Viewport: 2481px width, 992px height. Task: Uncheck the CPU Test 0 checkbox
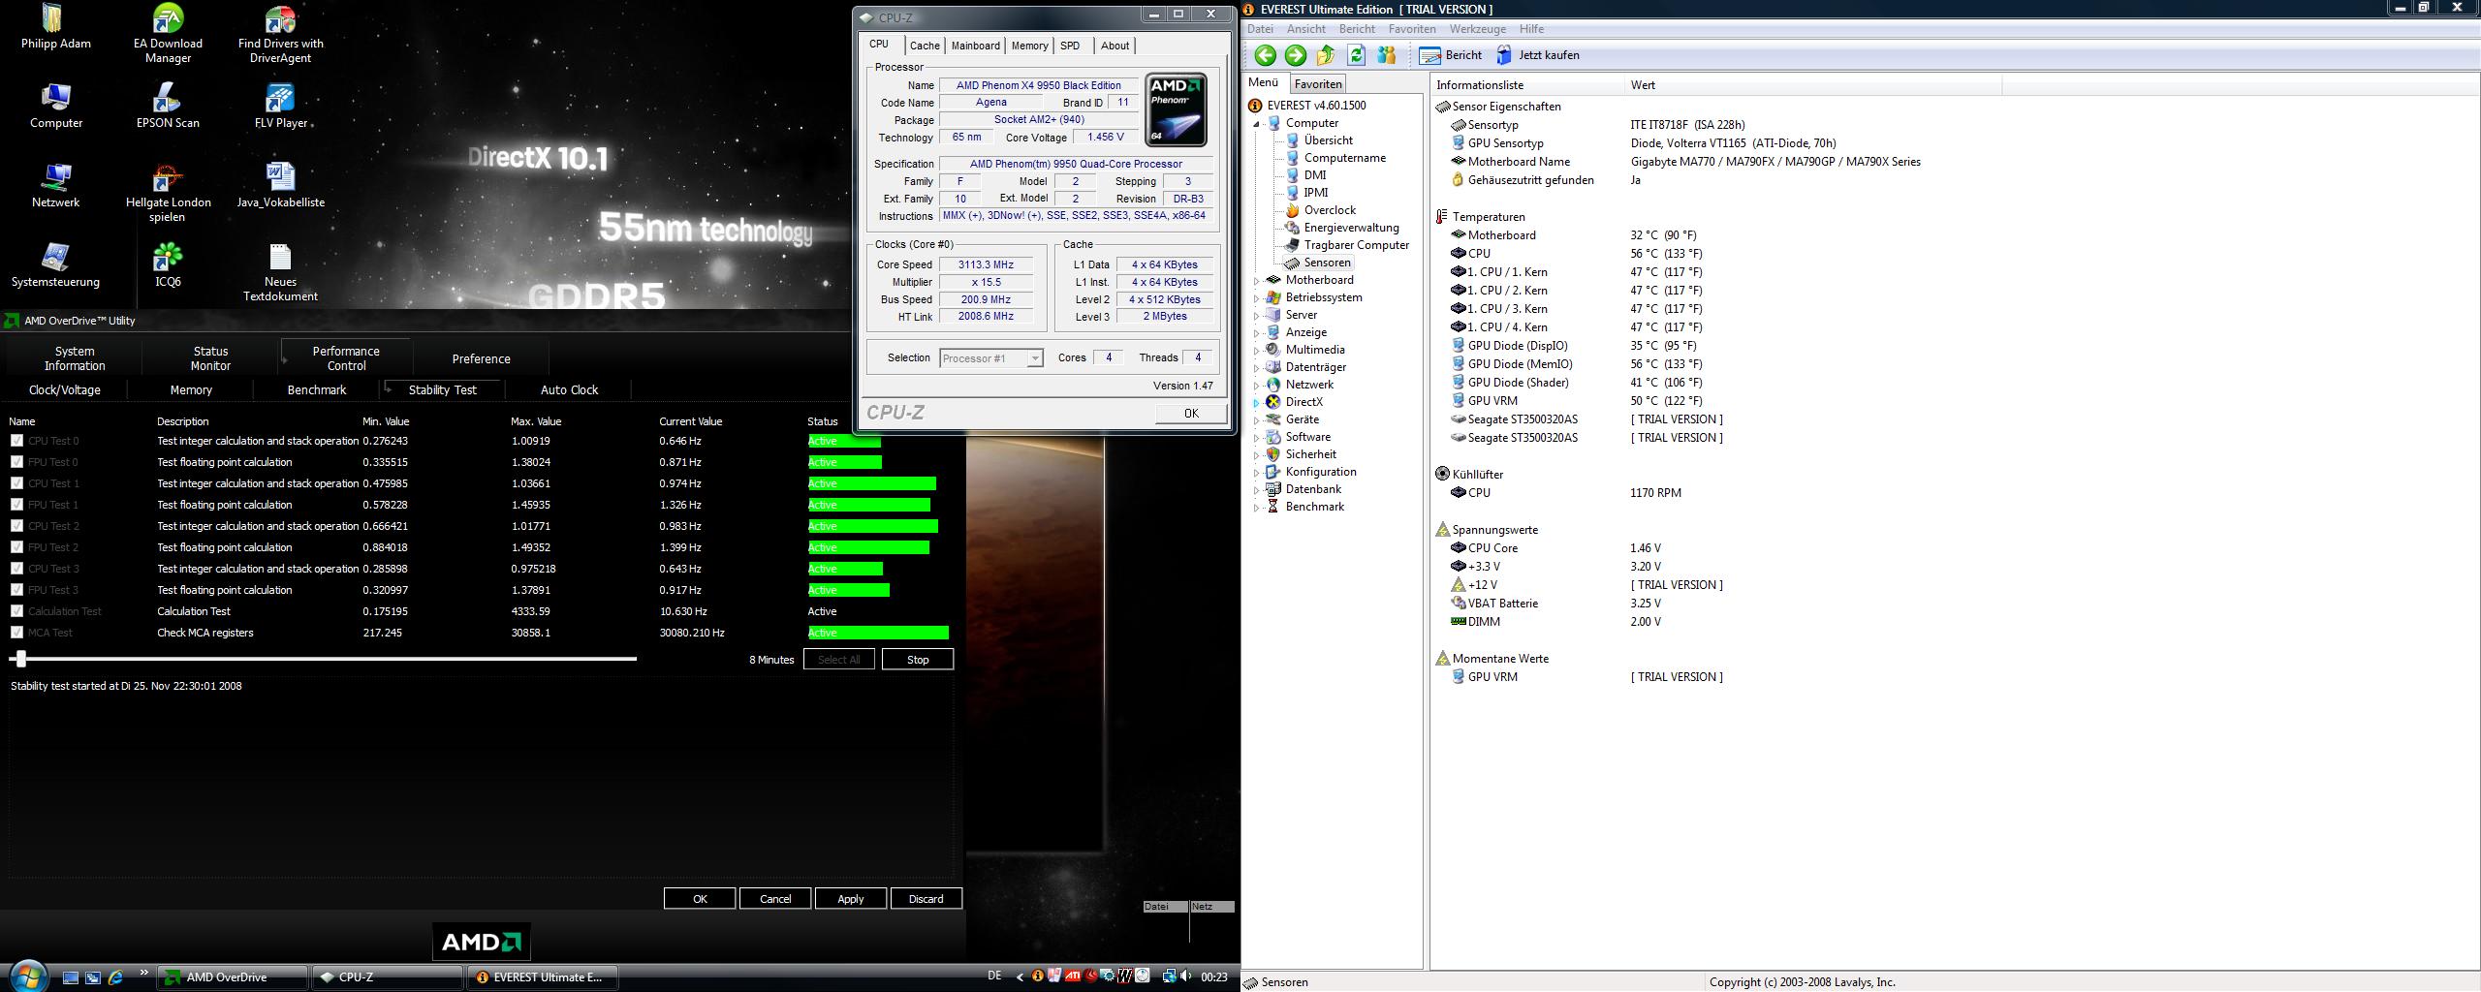click(16, 441)
